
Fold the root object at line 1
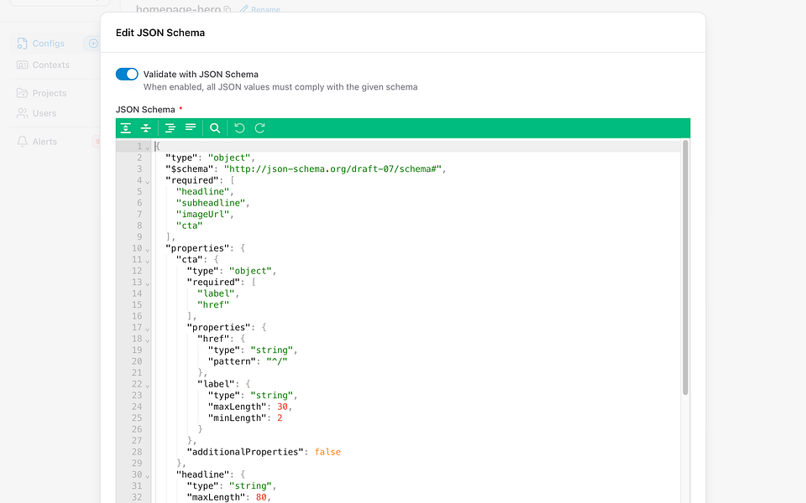(x=148, y=148)
